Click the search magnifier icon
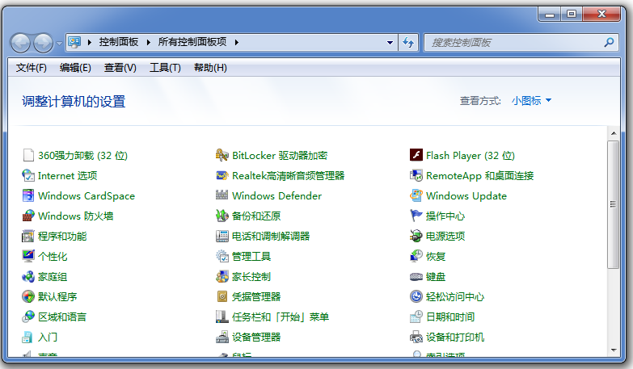 coord(610,42)
